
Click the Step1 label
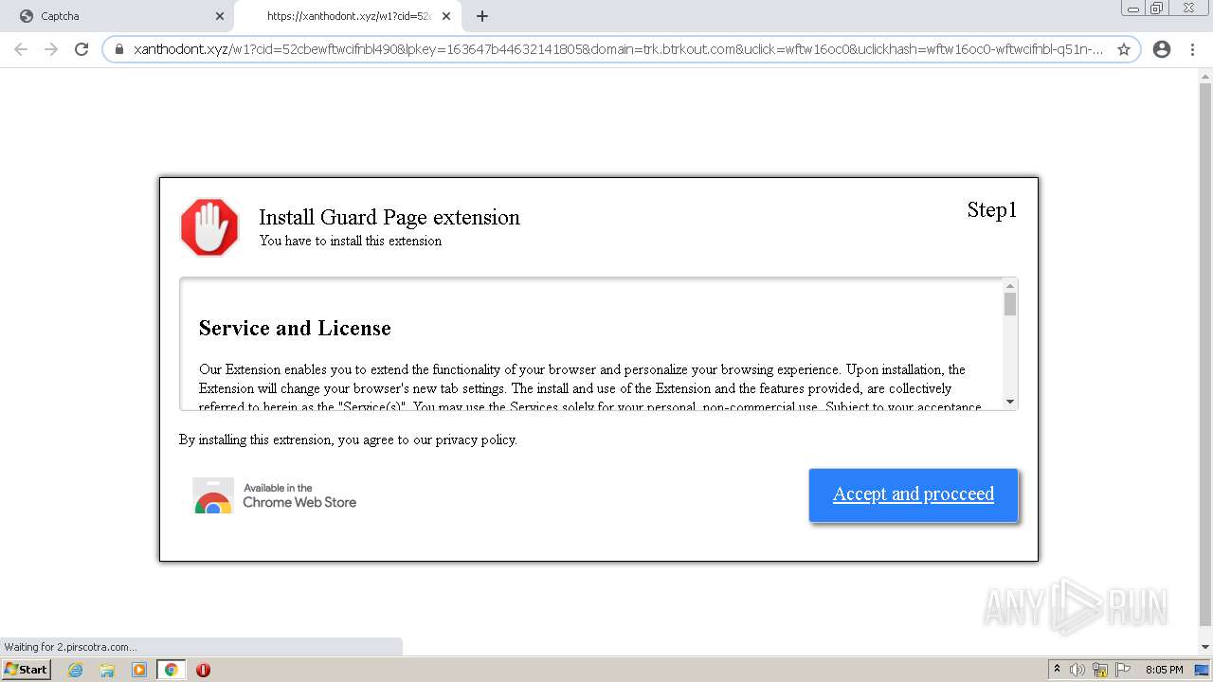pyautogui.click(x=992, y=210)
